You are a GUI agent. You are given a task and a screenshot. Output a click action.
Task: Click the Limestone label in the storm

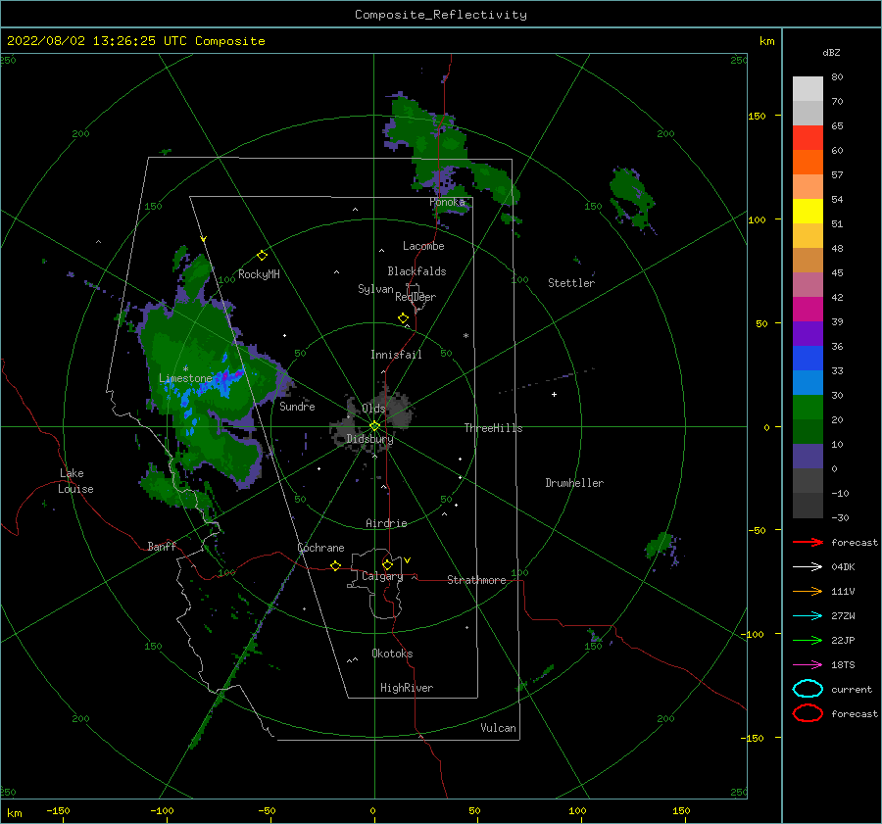point(185,378)
